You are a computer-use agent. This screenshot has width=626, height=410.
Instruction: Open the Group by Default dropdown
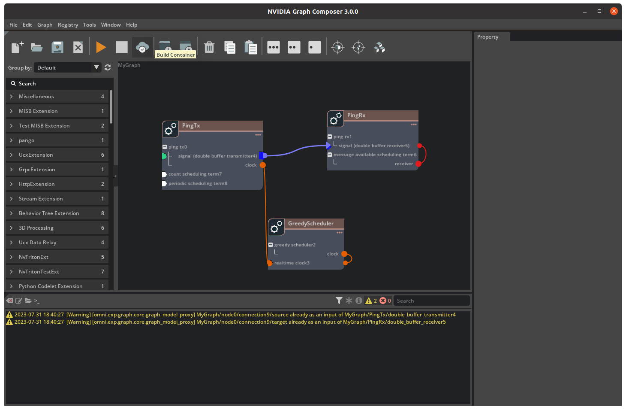(68, 67)
